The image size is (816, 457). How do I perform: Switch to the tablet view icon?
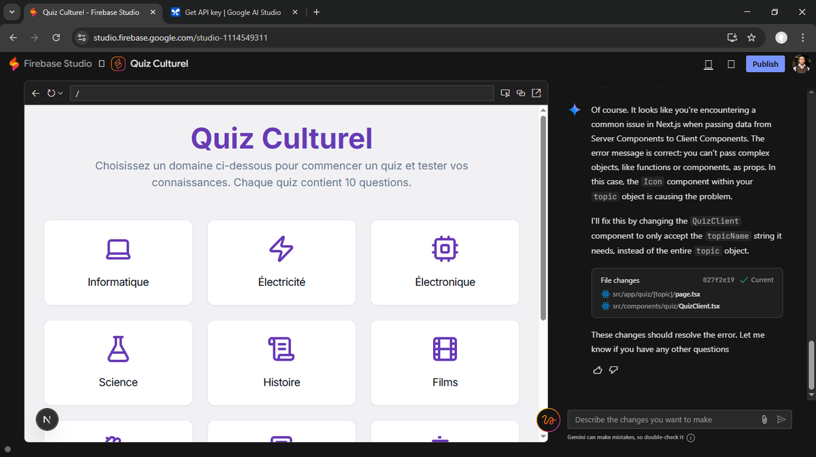click(731, 65)
